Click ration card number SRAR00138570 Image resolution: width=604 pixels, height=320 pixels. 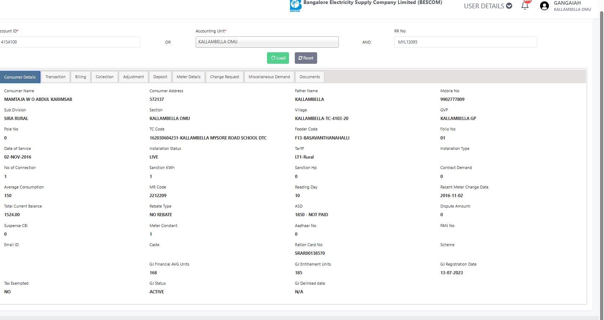[x=310, y=253]
